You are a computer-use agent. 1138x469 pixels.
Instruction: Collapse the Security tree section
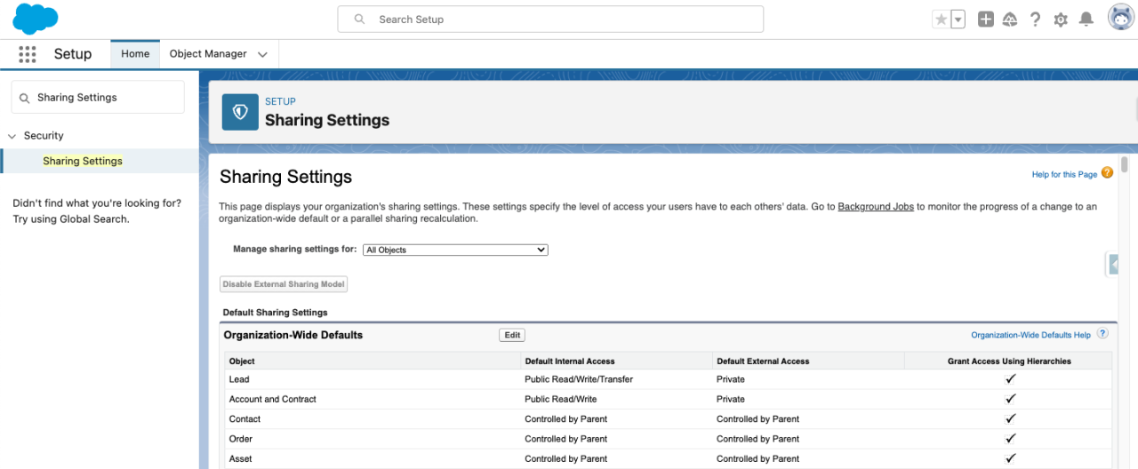coord(12,136)
